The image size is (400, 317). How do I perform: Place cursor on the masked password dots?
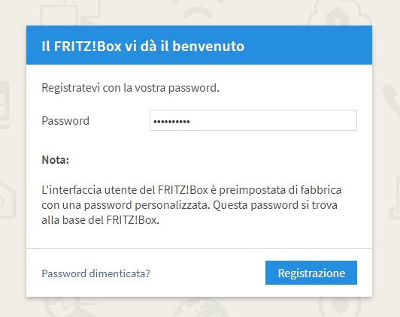coord(171,122)
